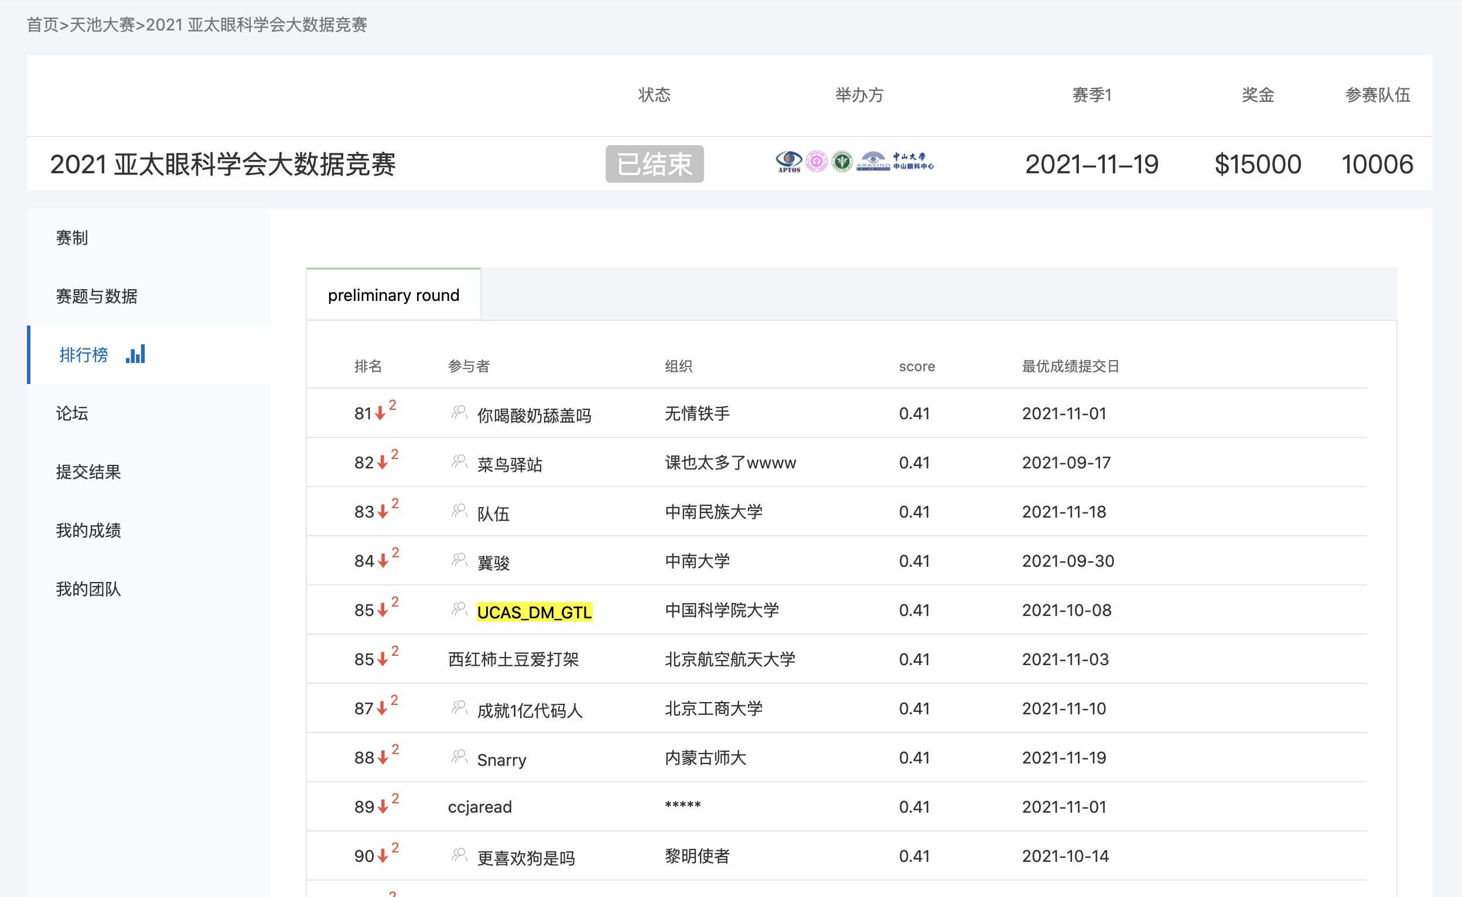This screenshot has width=1462, height=897.
Task: Click participant name Snarry
Action: [501, 759]
